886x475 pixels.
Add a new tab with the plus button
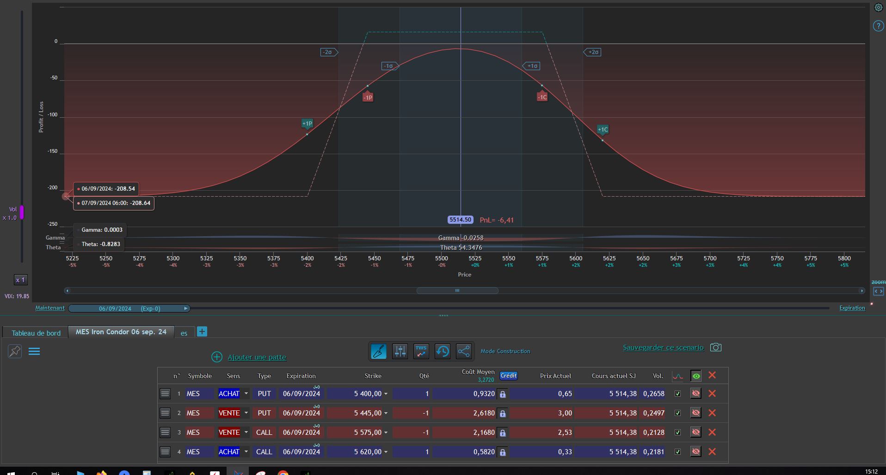click(x=202, y=331)
